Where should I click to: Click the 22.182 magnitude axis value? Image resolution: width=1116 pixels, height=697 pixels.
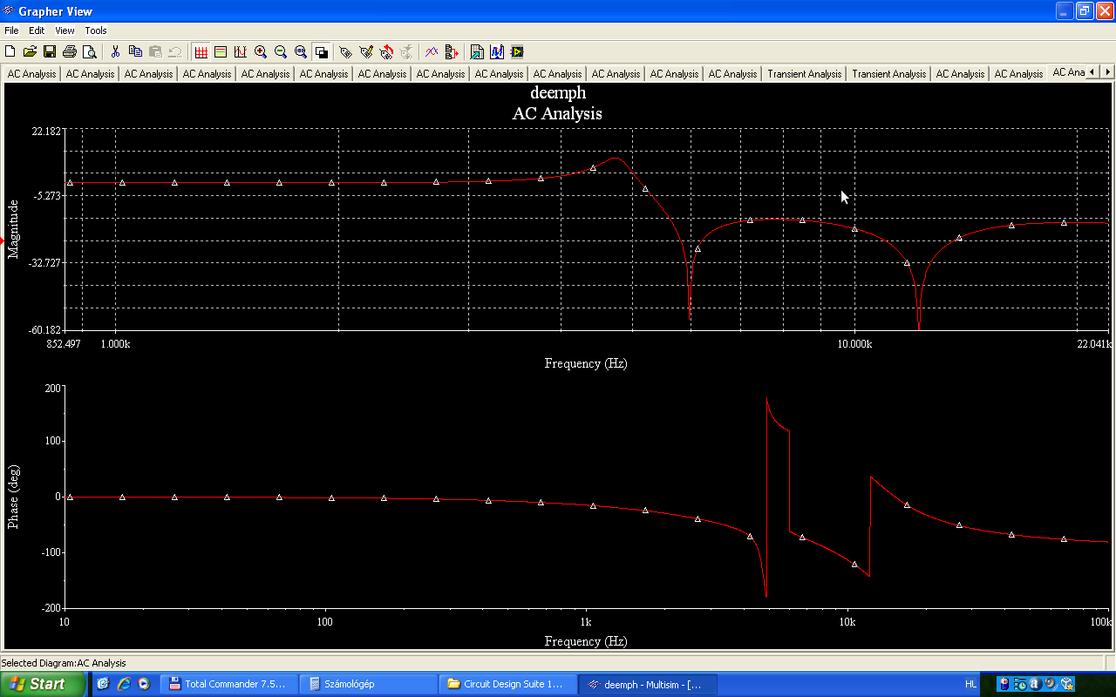(46, 131)
